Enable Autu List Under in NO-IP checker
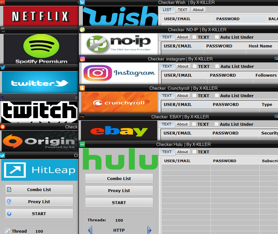 click(x=217, y=37)
